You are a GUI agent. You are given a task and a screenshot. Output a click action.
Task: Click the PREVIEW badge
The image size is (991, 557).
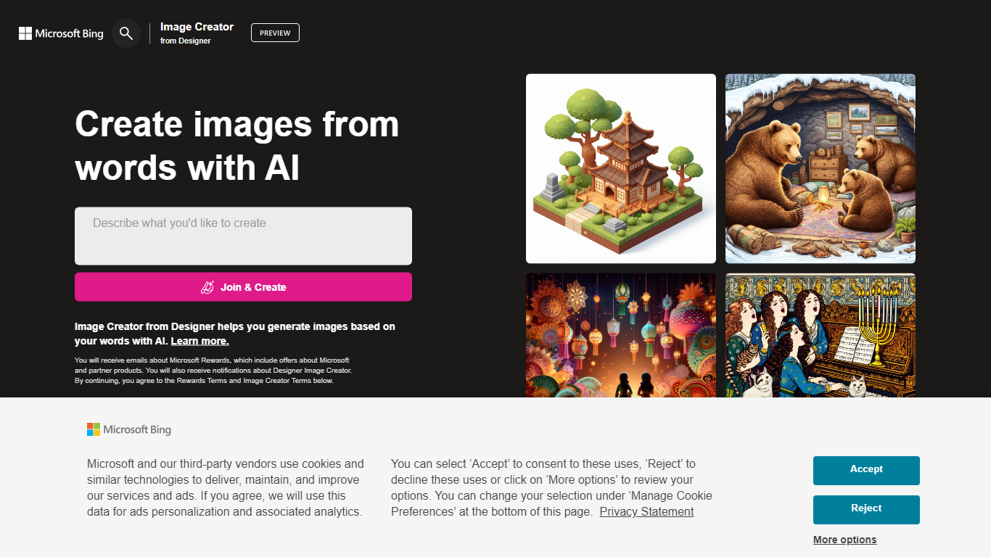point(275,33)
